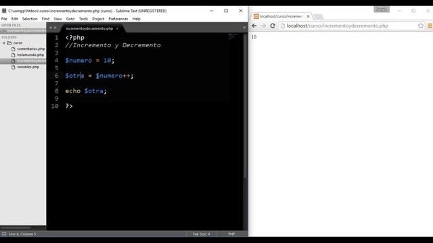Image resolution: width=433 pixels, height=243 pixels.
Task: Click the page icon in address bar
Action: pyautogui.click(x=283, y=26)
